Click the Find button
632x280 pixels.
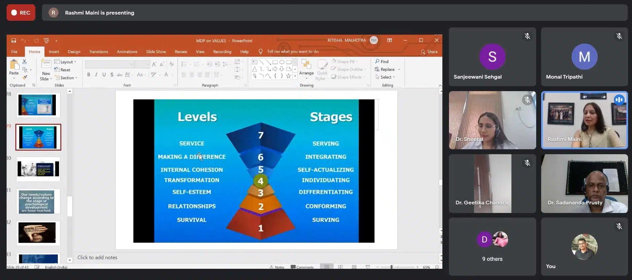pos(382,61)
